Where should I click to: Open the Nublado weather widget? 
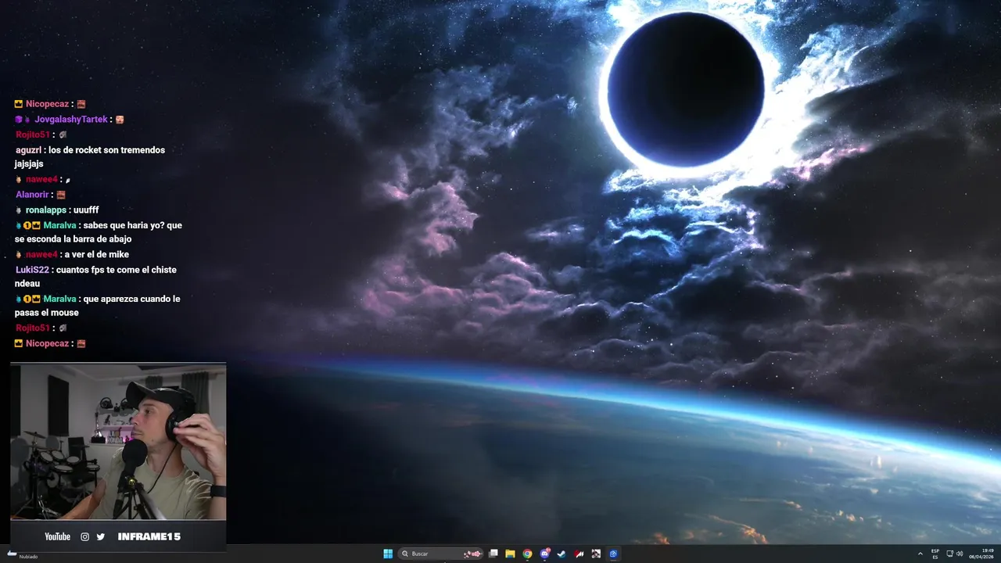[x=23, y=554]
